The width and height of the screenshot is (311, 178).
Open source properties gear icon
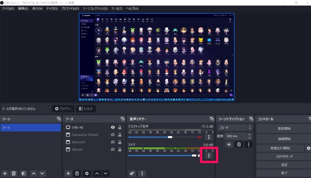87,173
